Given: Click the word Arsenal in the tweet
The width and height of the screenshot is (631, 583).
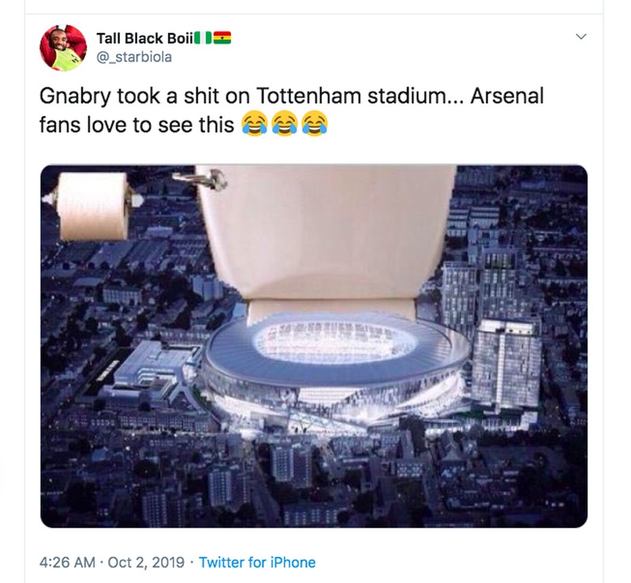Looking at the screenshot, I should coord(506,98).
